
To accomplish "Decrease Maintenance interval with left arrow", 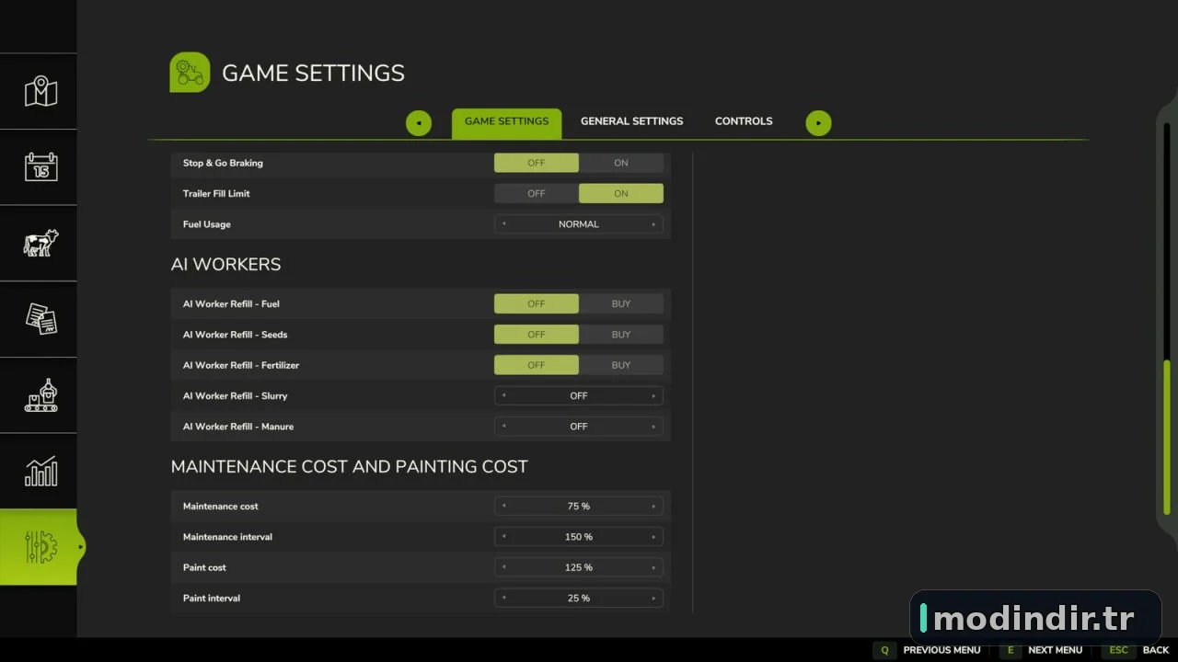I will (503, 537).
